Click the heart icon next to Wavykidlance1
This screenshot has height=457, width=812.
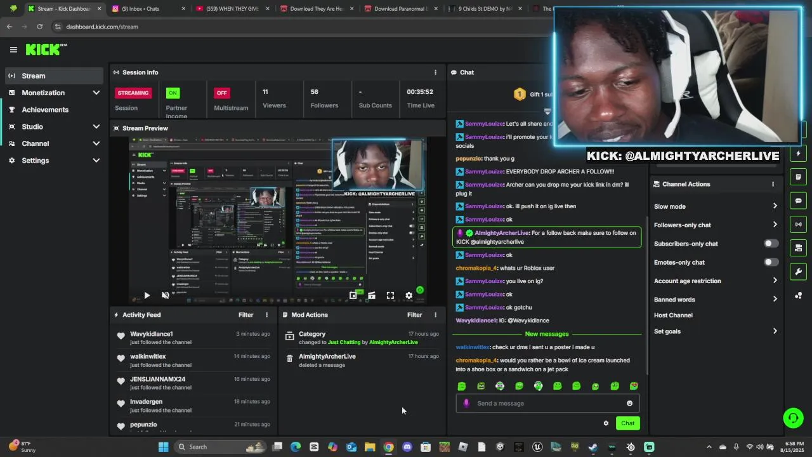pos(121,336)
